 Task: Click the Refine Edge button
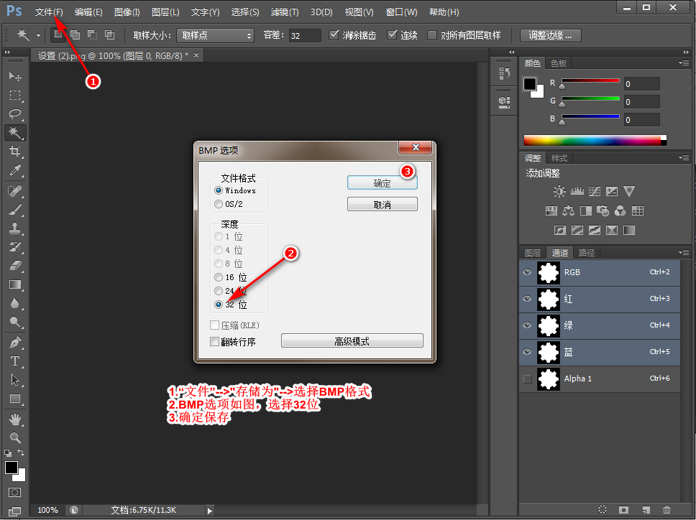coord(550,35)
